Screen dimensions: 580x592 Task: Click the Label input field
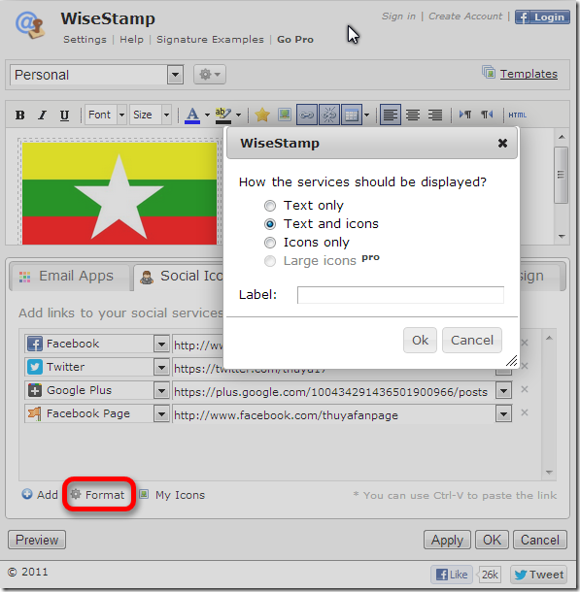click(400, 295)
